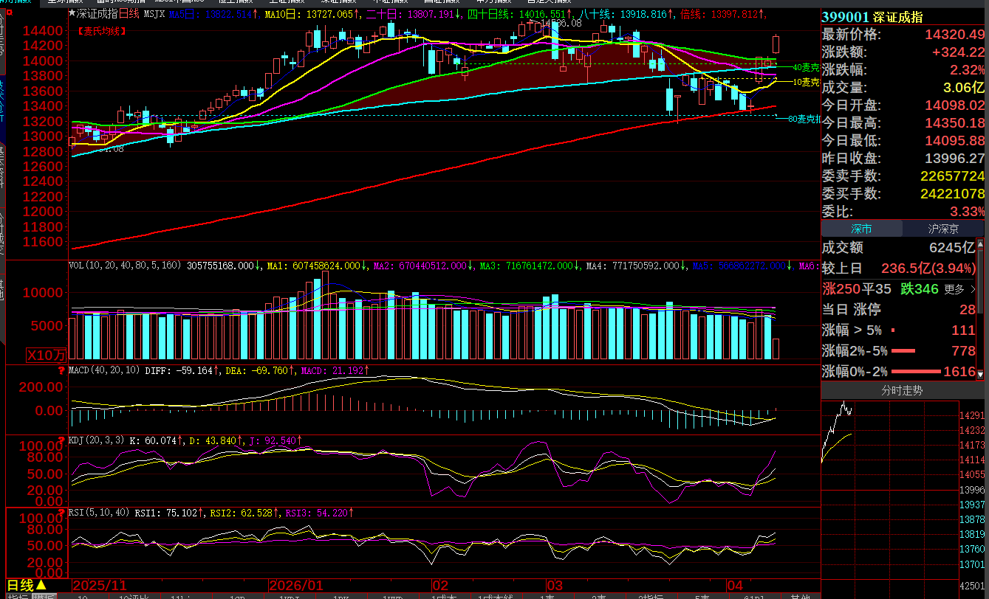Click the 399001 stock code header
The height and width of the screenshot is (599, 989).
point(845,18)
